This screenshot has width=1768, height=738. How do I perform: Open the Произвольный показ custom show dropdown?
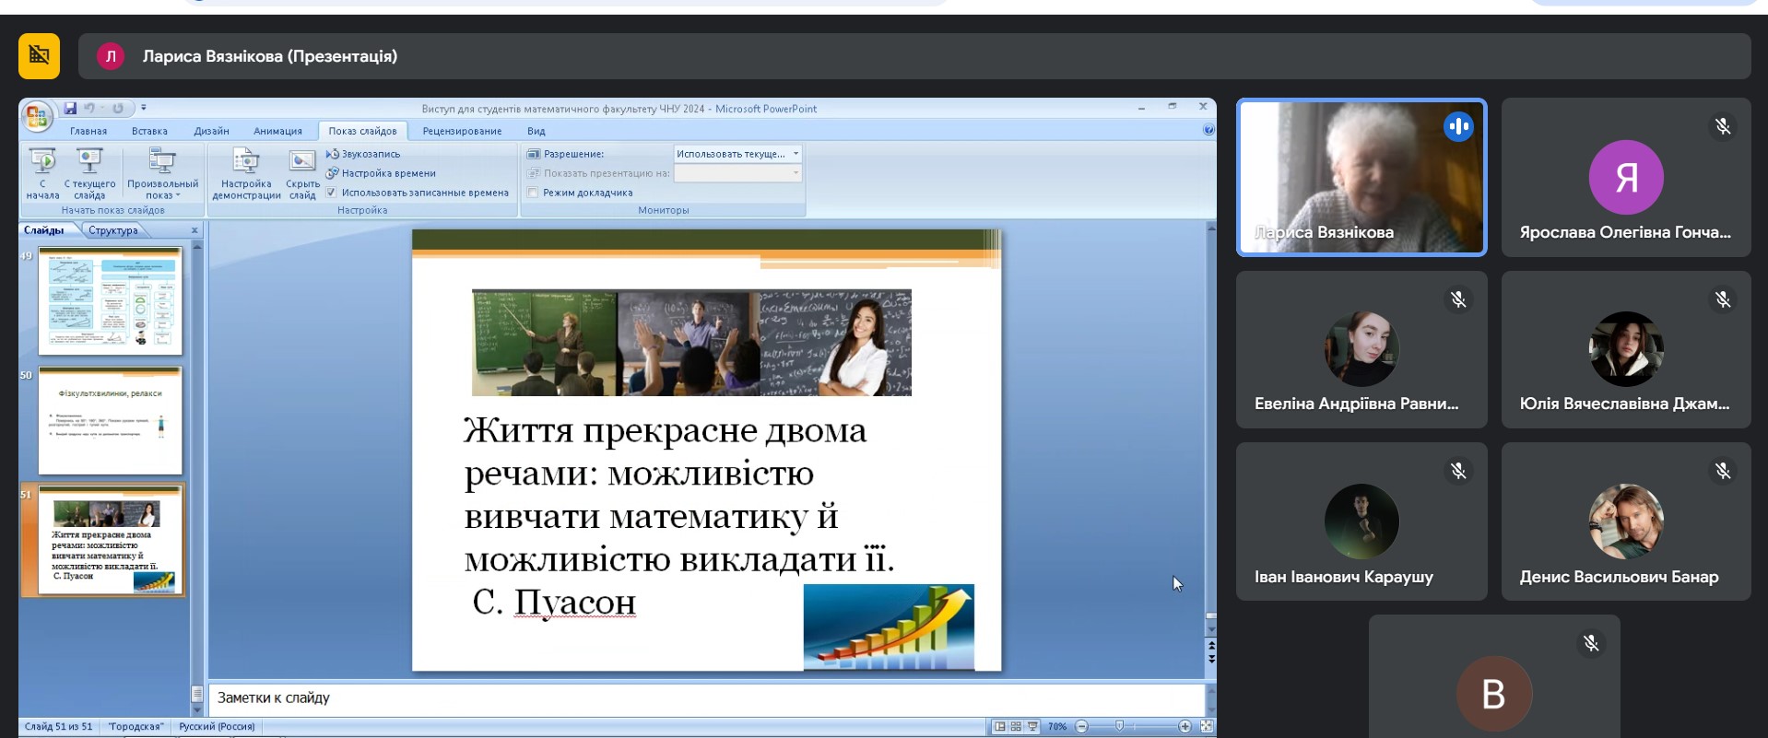point(162,173)
